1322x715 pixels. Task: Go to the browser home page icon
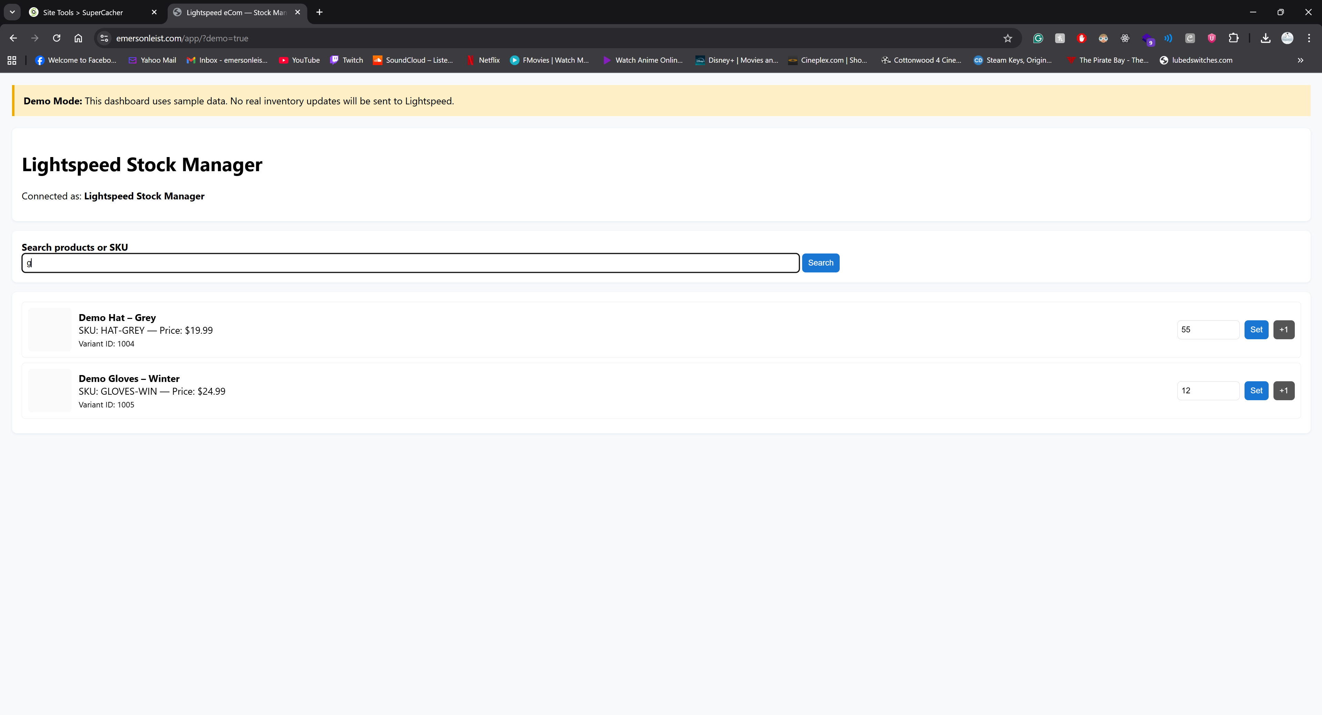tap(78, 38)
